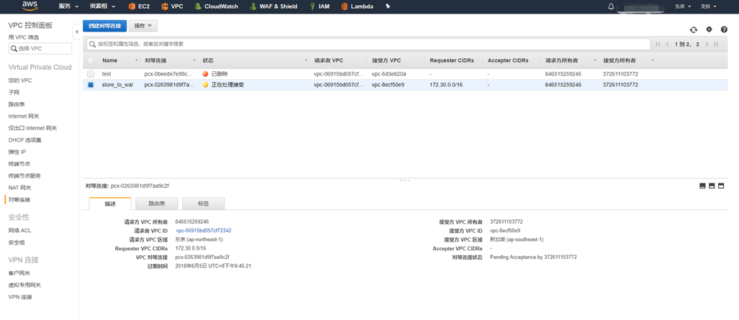739x320 pixels.
Task: Refresh the peering connections list
Action: coord(693,29)
